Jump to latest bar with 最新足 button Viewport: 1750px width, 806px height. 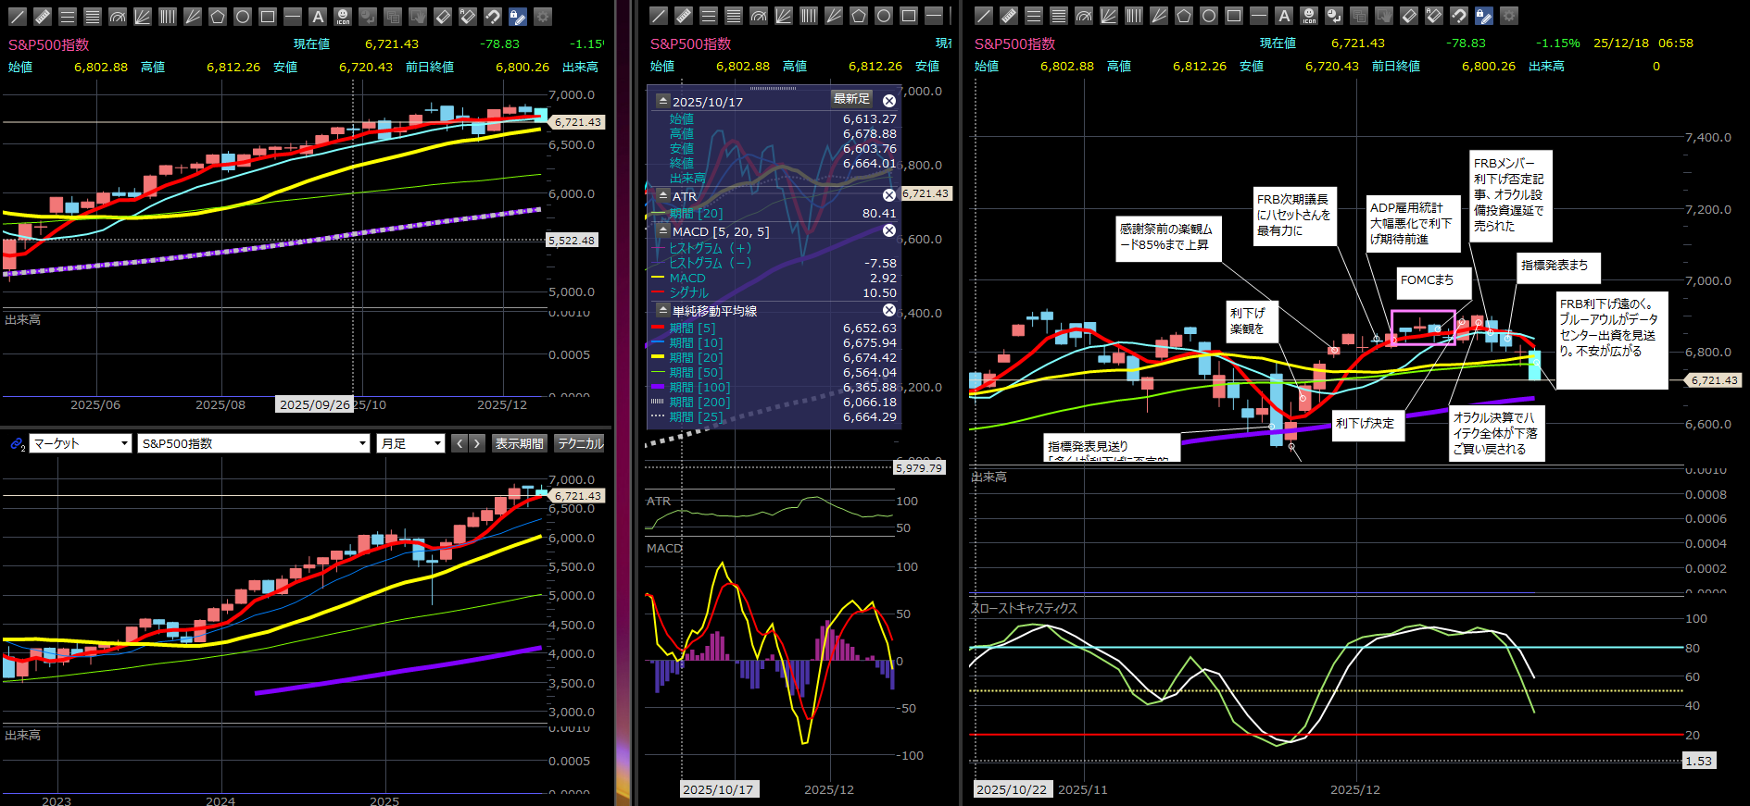click(851, 99)
